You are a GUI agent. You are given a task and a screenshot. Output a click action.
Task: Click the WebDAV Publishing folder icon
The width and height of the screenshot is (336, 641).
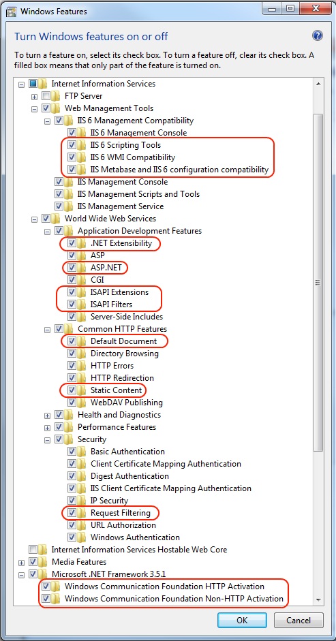(82, 403)
